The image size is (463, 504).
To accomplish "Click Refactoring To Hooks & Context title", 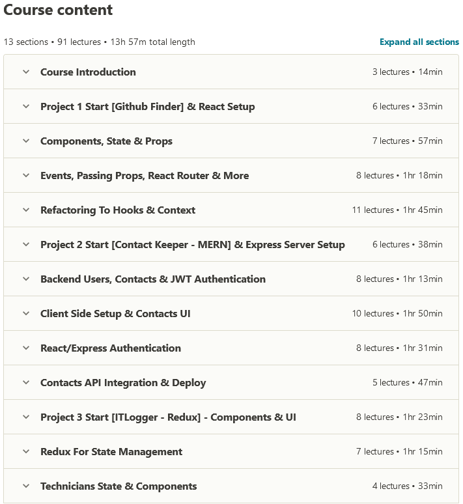I will 118,210.
